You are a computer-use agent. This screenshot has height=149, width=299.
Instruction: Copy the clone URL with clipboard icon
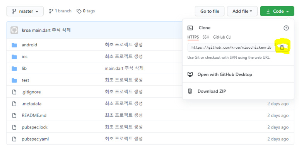click(282, 47)
